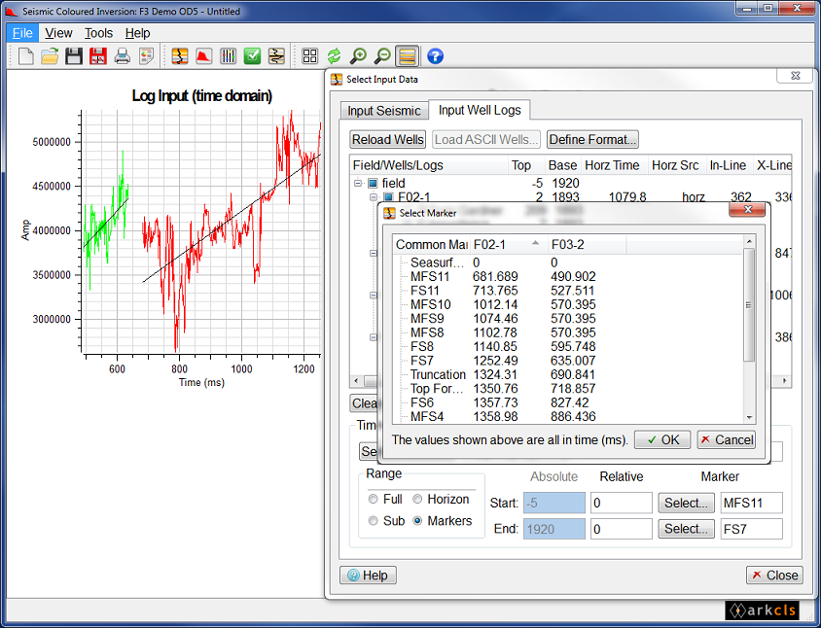Image resolution: width=821 pixels, height=628 pixels.
Task: Select the Sub range radio button
Action: pyautogui.click(x=373, y=521)
